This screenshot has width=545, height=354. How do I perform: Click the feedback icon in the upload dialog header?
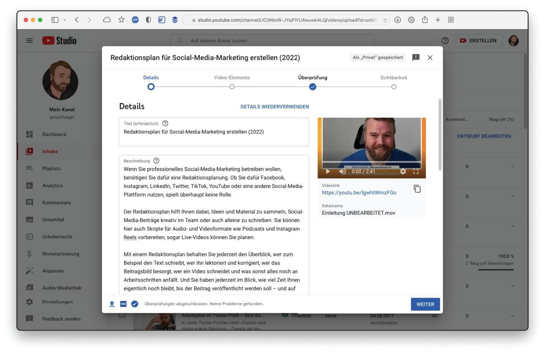tap(416, 57)
